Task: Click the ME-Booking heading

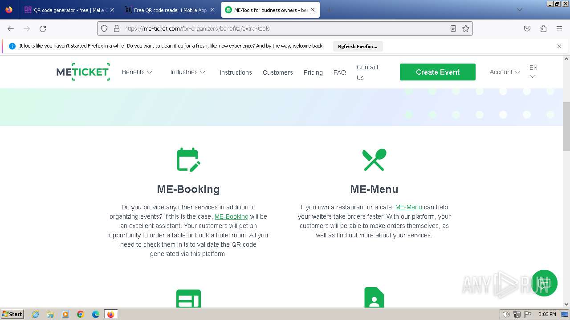Action: coord(188,189)
